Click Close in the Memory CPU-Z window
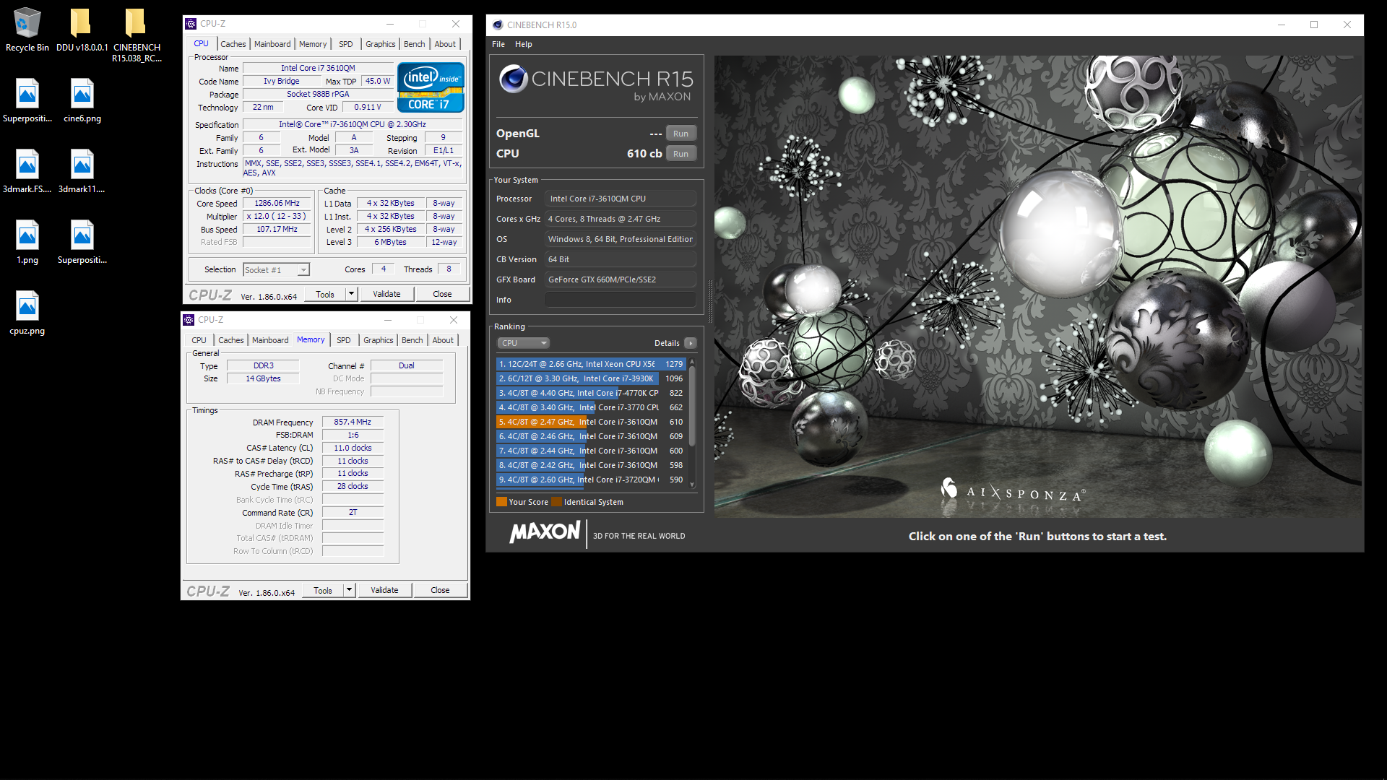Screen dimensions: 1387x780 pos(440,590)
